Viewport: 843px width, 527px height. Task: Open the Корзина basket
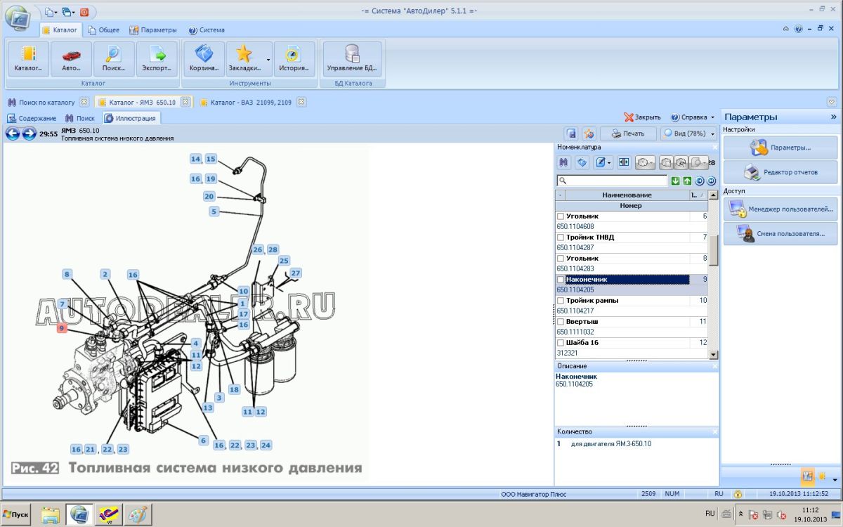pyautogui.click(x=204, y=59)
